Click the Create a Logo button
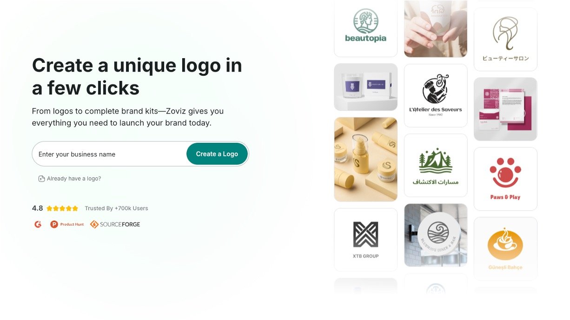Screen dimensions: 570x320 pos(217,154)
